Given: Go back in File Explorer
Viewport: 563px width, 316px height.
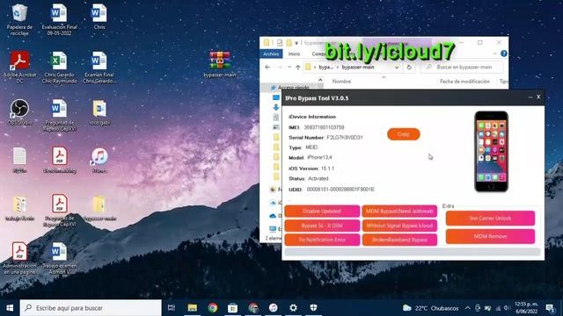Looking at the screenshot, I should point(267,67).
